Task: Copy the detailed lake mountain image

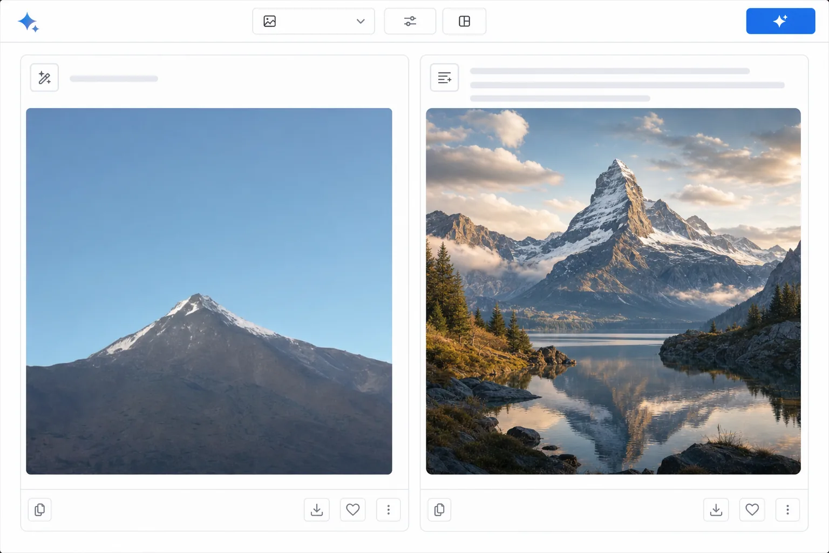Action: click(439, 509)
